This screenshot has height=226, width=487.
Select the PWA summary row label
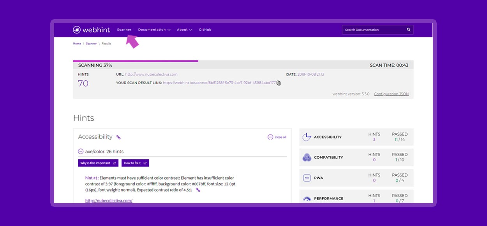point(318,178)
